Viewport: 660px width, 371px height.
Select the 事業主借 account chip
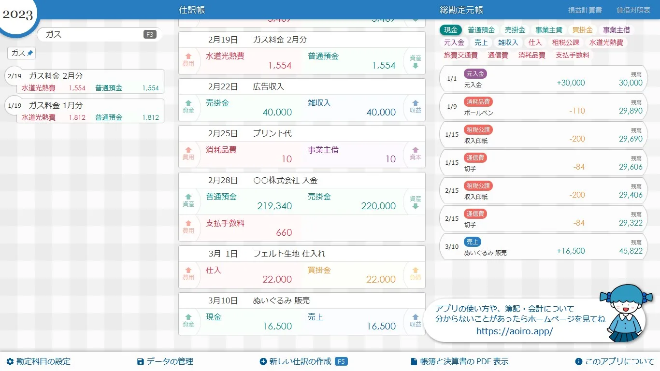(617, 30)
